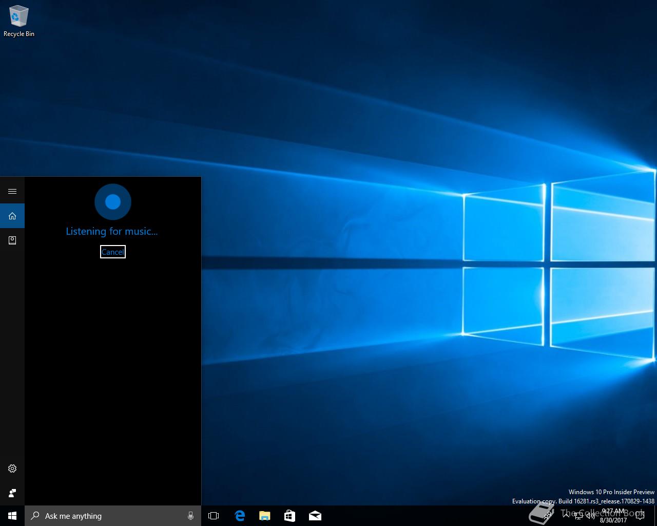Open the People tray icon
This screenshot has height=526, width=657.
click(x=548, y=516)
